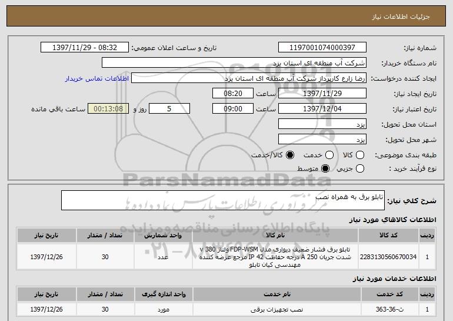Click the remaining time countdown 00:13:08
This screenshot has height=321, width=453.
point(108,109)
